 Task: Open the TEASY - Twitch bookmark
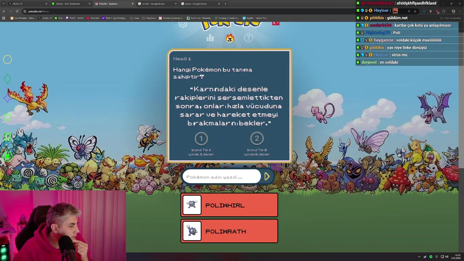74,18
